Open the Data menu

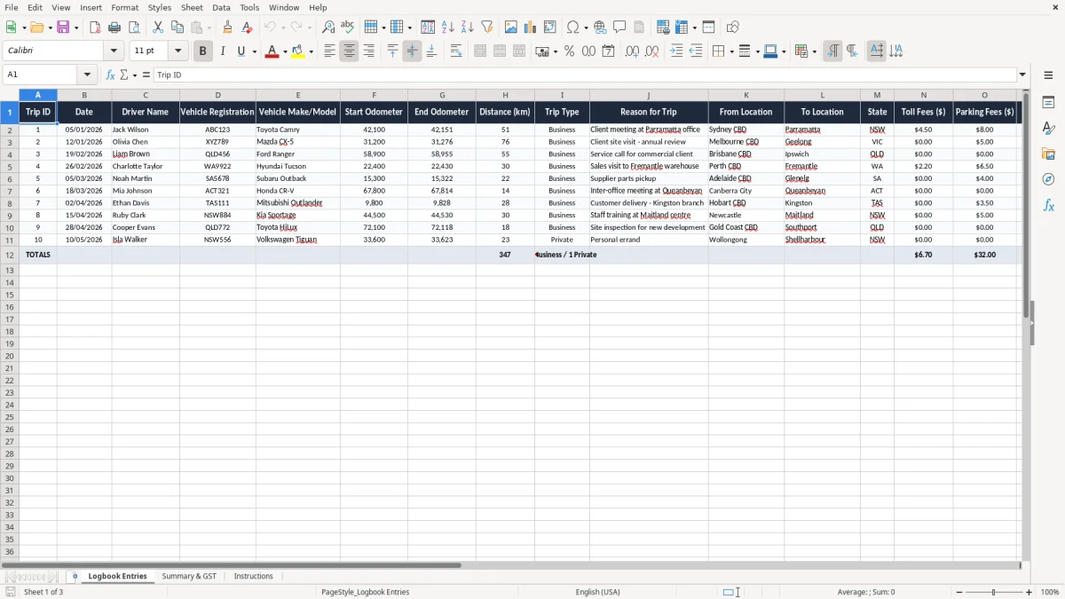[x=221, y=7]
